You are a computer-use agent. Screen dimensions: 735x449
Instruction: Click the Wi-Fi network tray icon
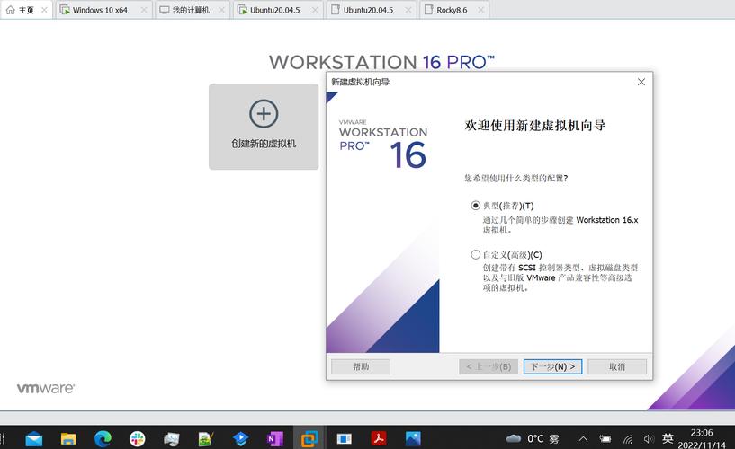point(628,439)
